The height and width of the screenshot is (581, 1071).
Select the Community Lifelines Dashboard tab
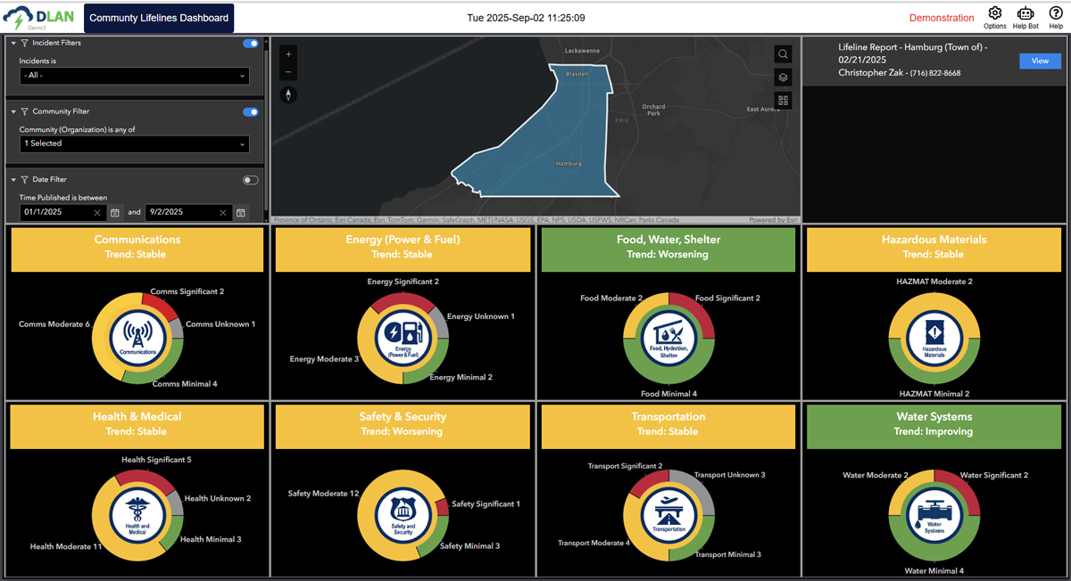(x=158, y=17)
